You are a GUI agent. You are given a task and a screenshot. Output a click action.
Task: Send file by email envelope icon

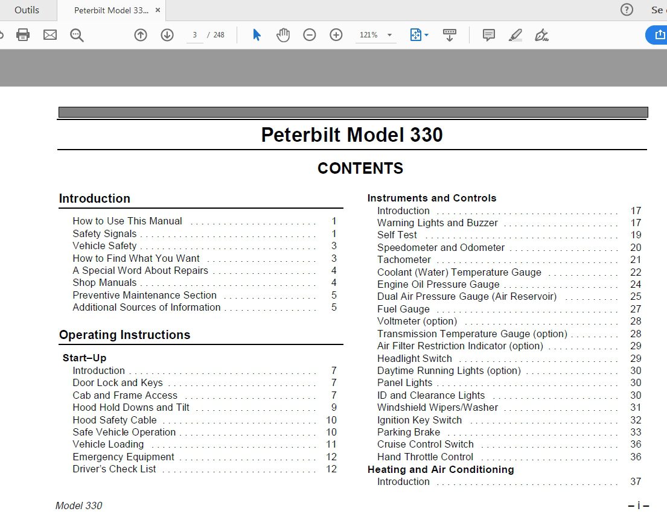(x=50, y=35)
